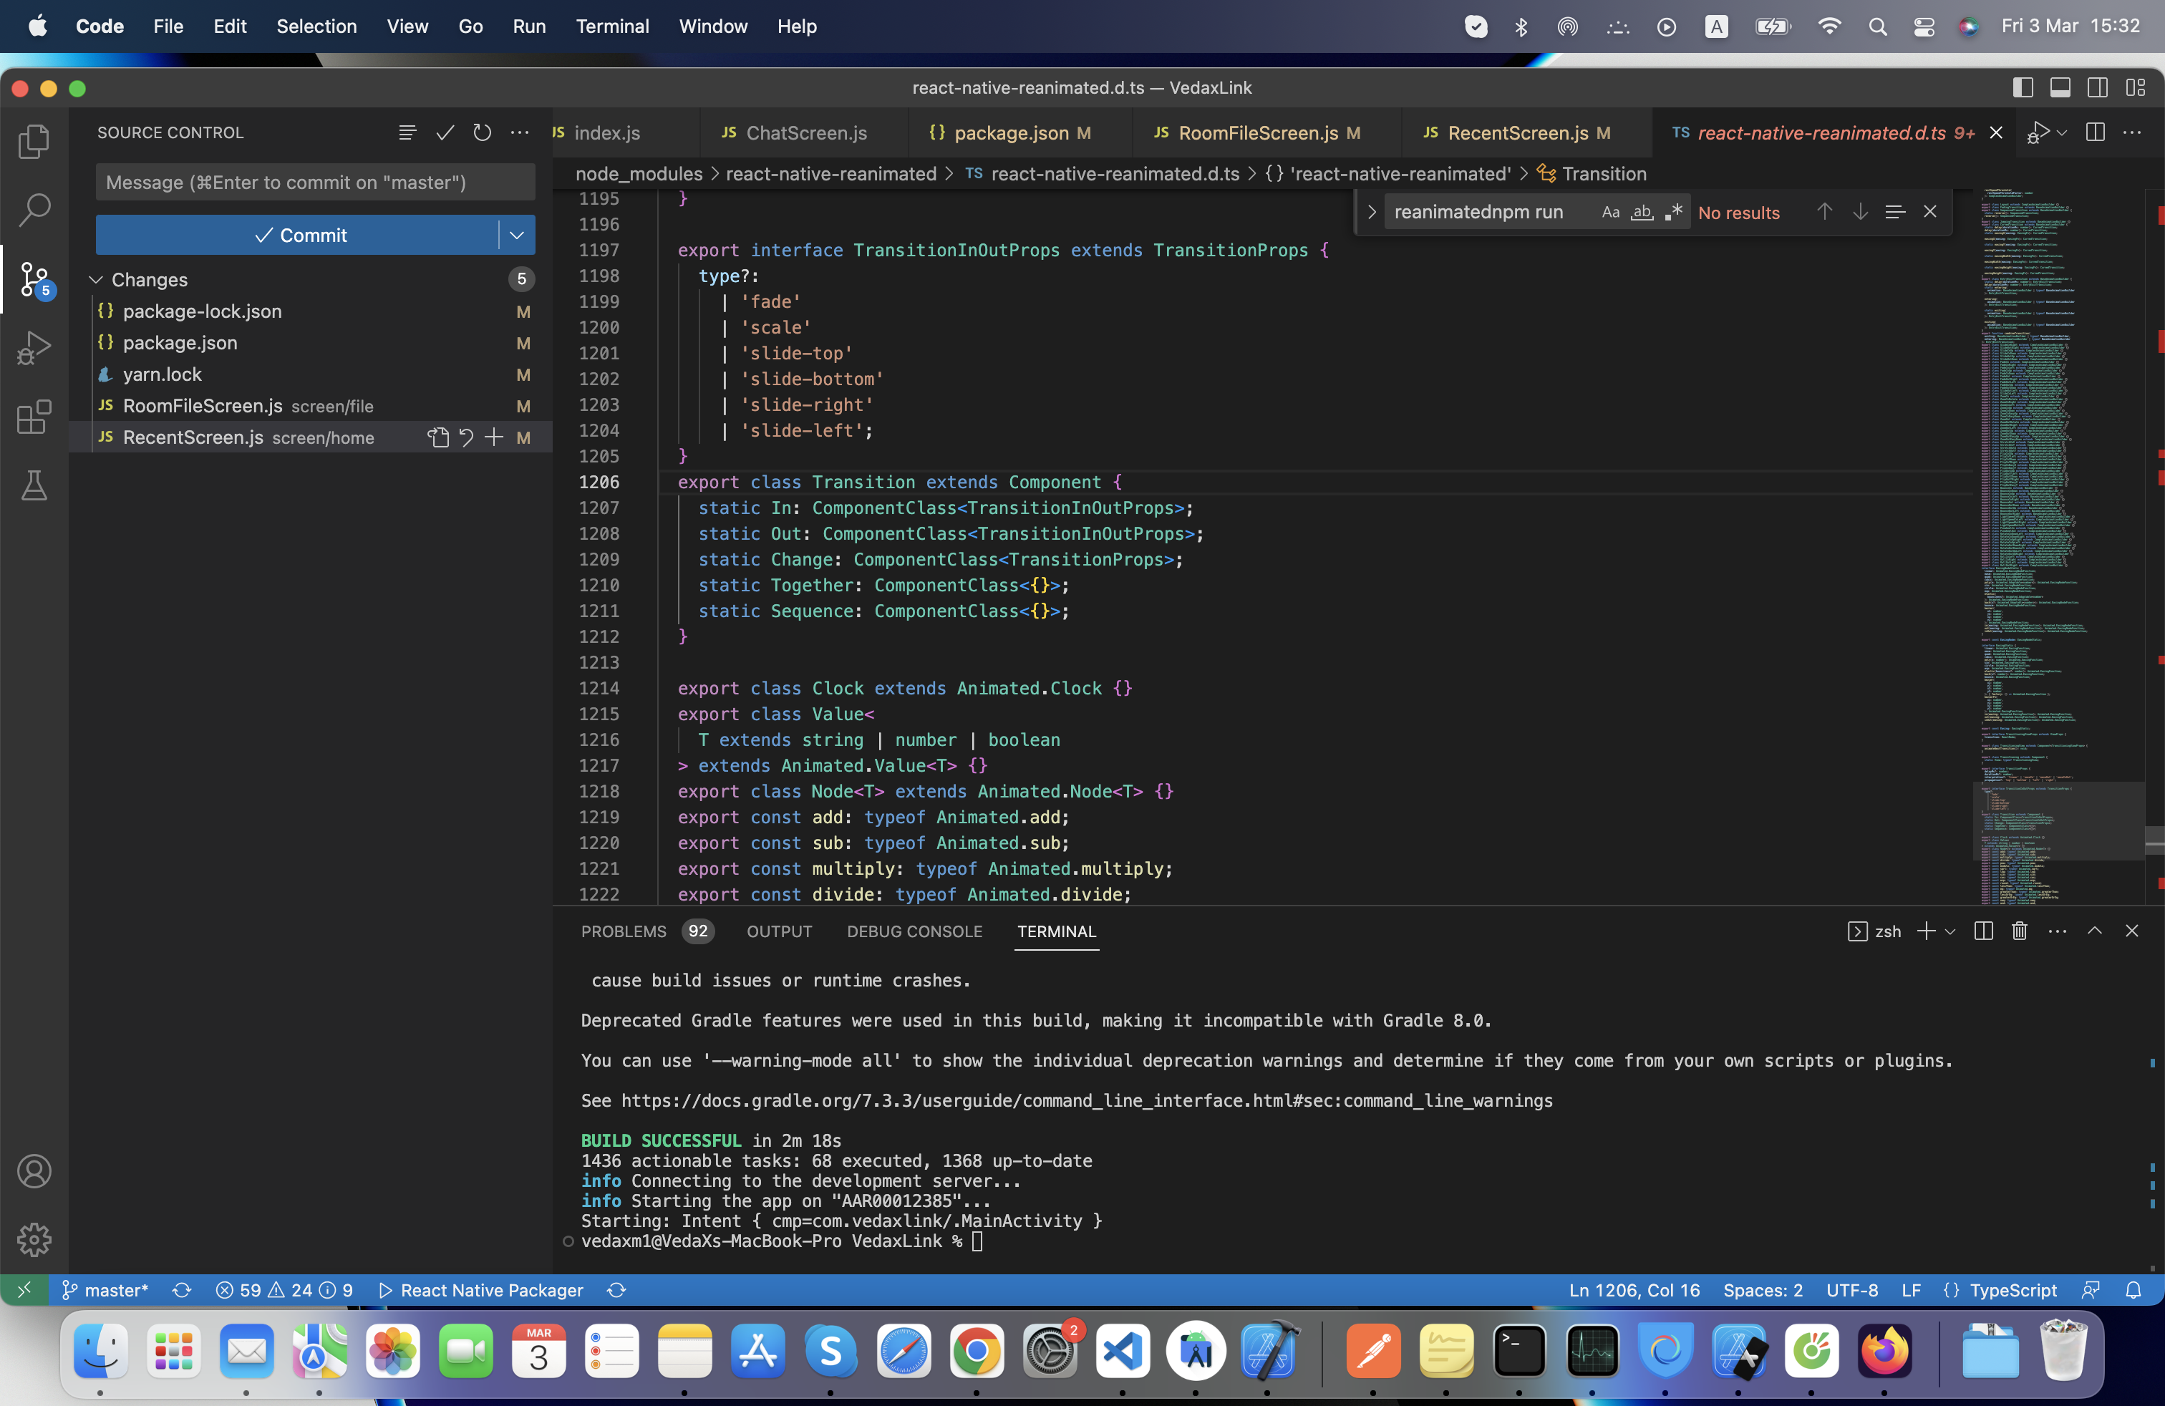Open the Search view
This screenshot has height=1406, width=2165.
coord(34,209)
